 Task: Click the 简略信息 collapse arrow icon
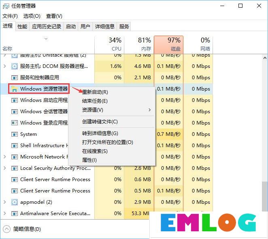pos(6,229)
